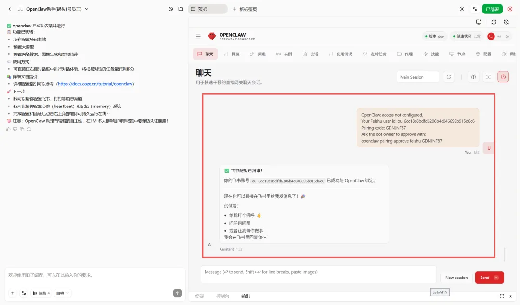The height and width of the screenshot is (305, 520).
Task: Click the Pairing code GDNJNF87 line
Action: point(383,128)
